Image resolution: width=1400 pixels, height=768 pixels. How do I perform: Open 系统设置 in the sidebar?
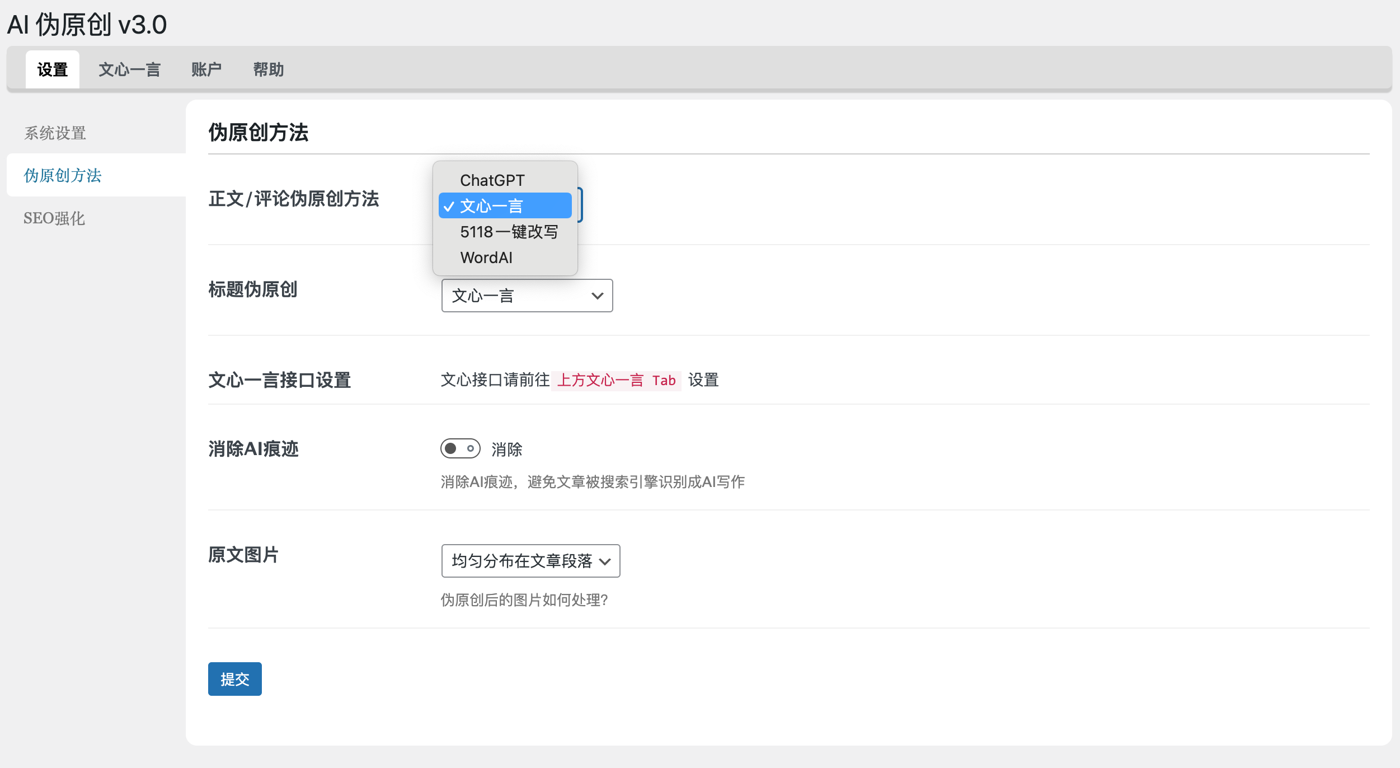coord(55,133)
